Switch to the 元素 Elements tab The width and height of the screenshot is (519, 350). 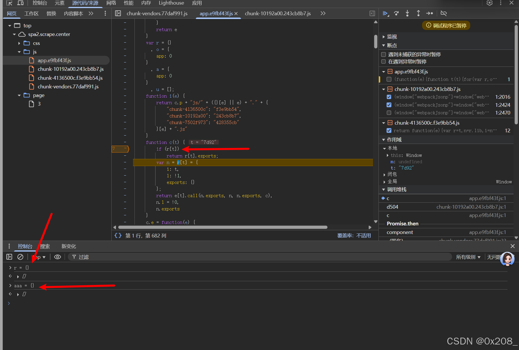60,3
